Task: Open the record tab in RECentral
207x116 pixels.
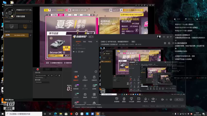Action: [x=38, y=69]
